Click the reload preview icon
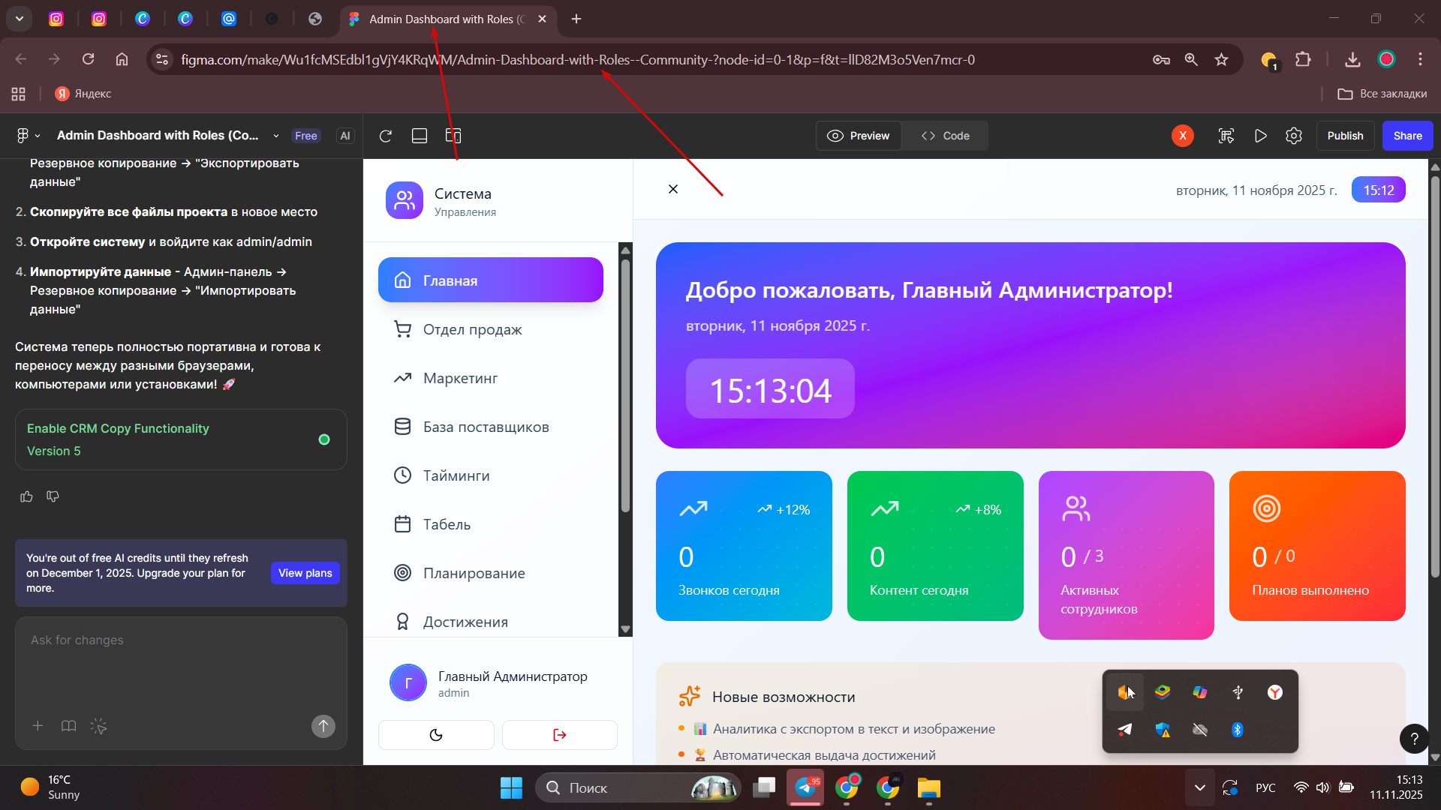The height and width of the screenshot is (810, 1441). tap(386, 136)
